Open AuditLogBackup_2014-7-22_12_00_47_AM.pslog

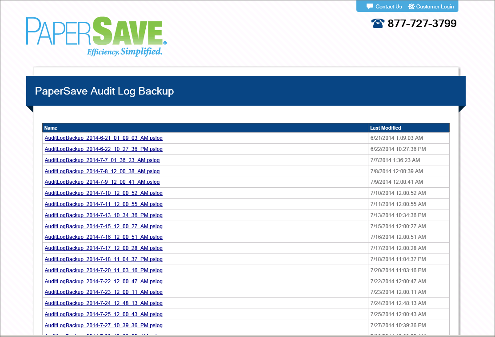(x=104, y=281)
